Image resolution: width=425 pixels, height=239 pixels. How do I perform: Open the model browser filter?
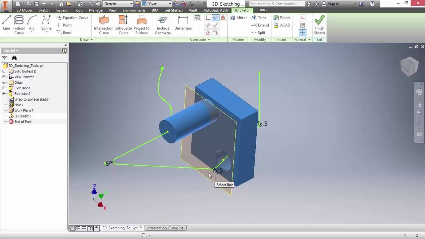point(4,58)
